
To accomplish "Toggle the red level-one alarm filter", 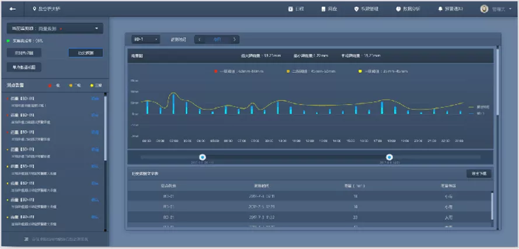I will pyautogui.click(x=50, y=86).
